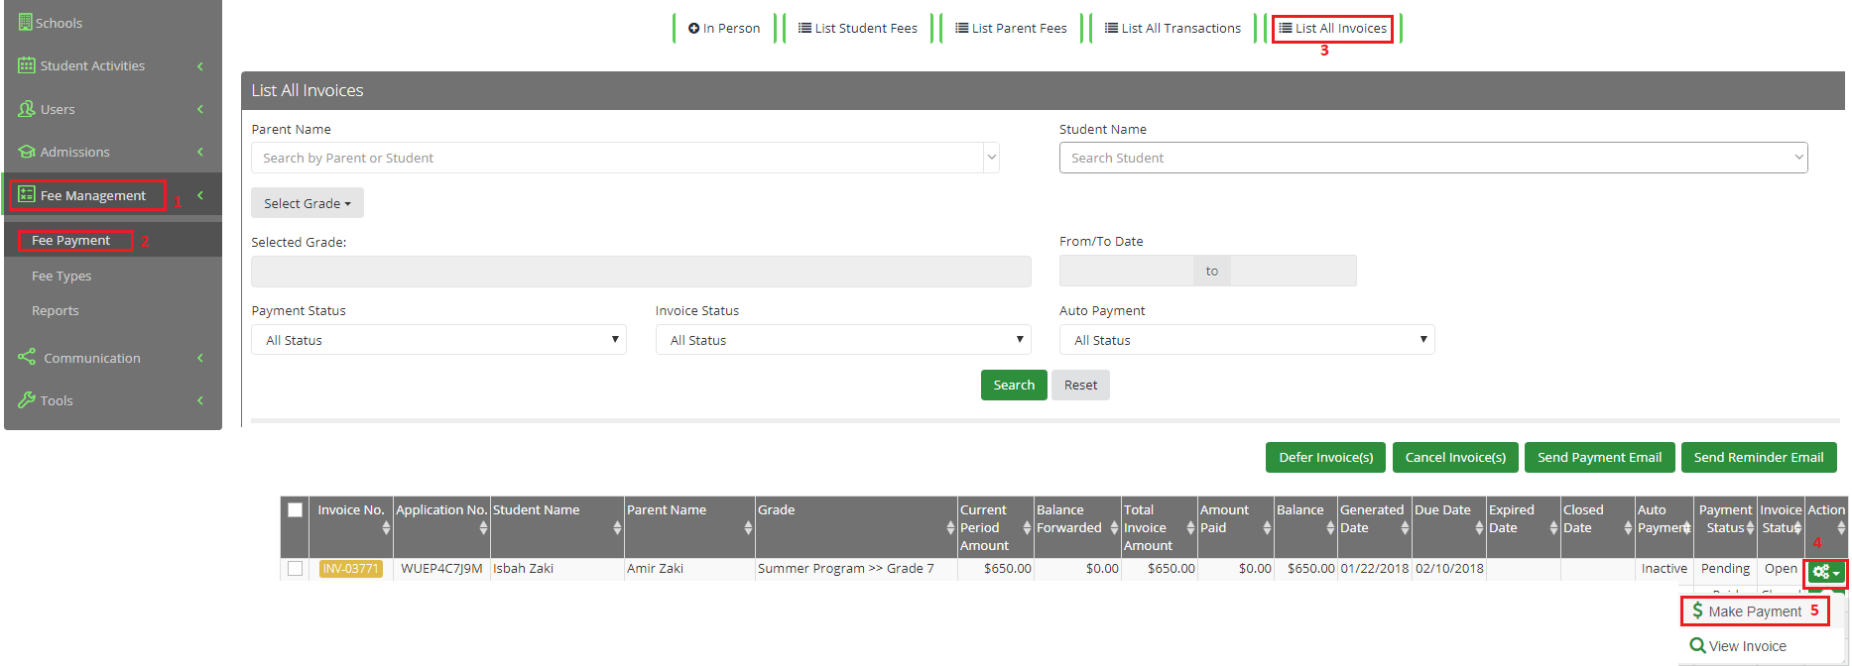The width and height of the screenshot is (1852, 666).
Task: Click application number WUEP4C7J9M cell
Action: click(x=441, y=568)
